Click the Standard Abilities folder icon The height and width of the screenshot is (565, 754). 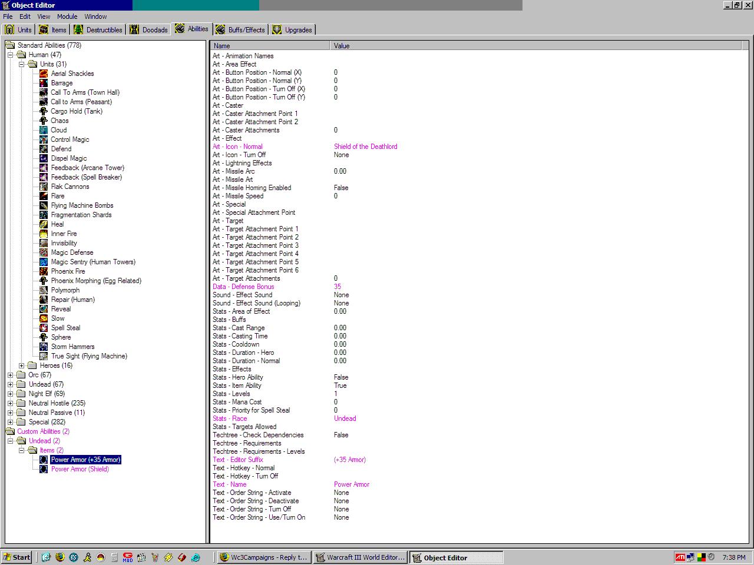point(11,45)
